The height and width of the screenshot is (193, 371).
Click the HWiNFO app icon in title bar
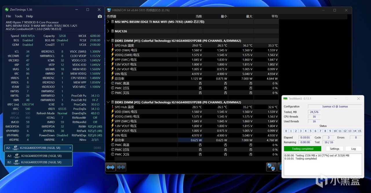(x=109, y=10)
